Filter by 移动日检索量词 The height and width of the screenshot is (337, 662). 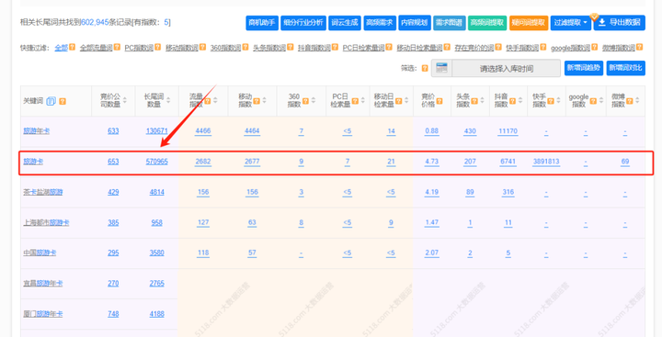point(419,48)
